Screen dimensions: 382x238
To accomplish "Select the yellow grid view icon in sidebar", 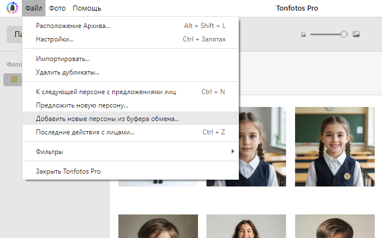I will [15, 80].
